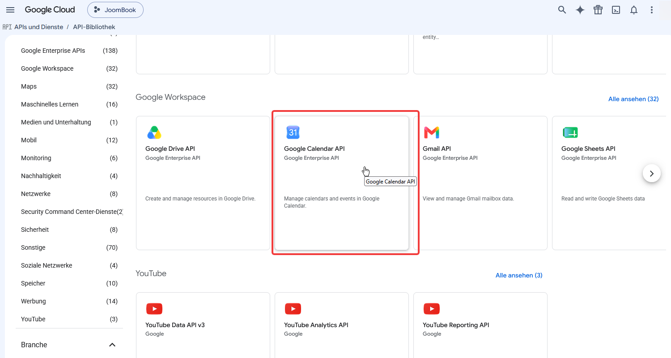This screenshot has width=671, height=358.
Task: Open YouTube Data API v3 card title
Action: (175, 325)
